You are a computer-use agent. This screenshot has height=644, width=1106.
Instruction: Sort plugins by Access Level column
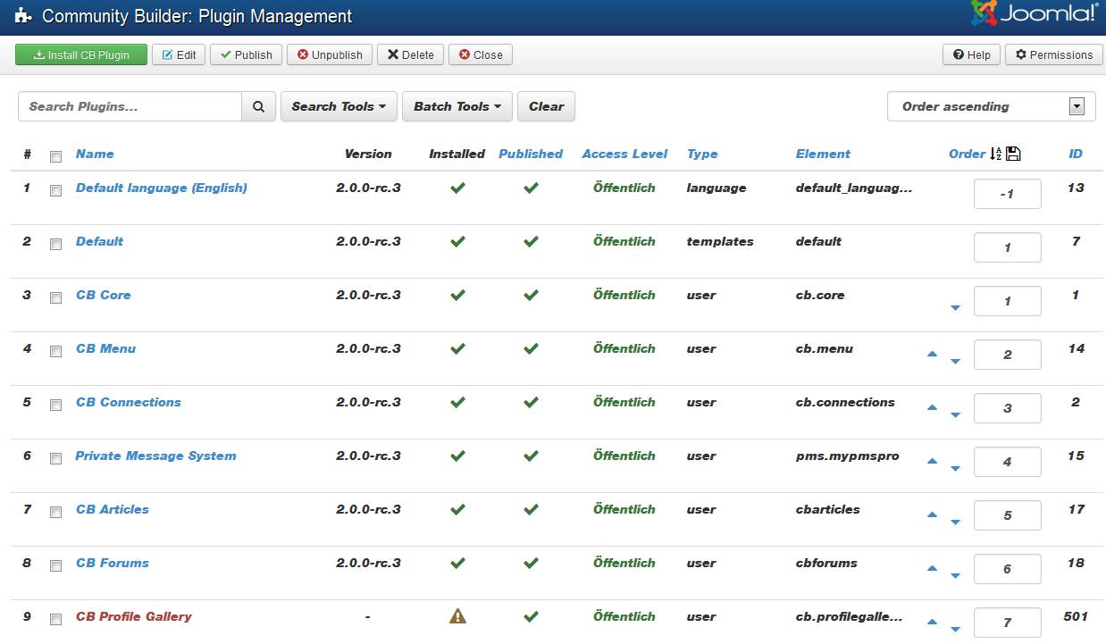[x=624, y=154]
